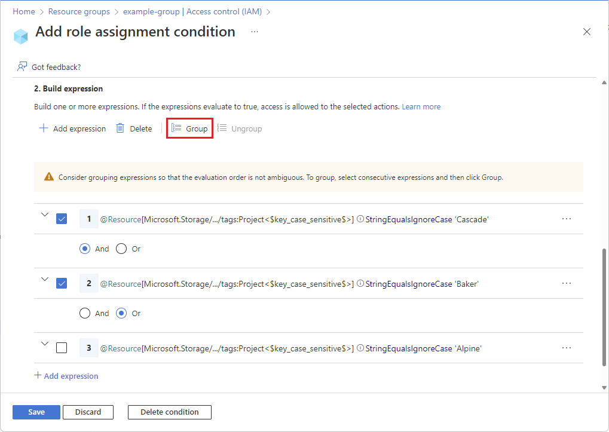Click the role assignment condition cube icon
The height and width of the screenshot is (432, 609).
(20, 36)
